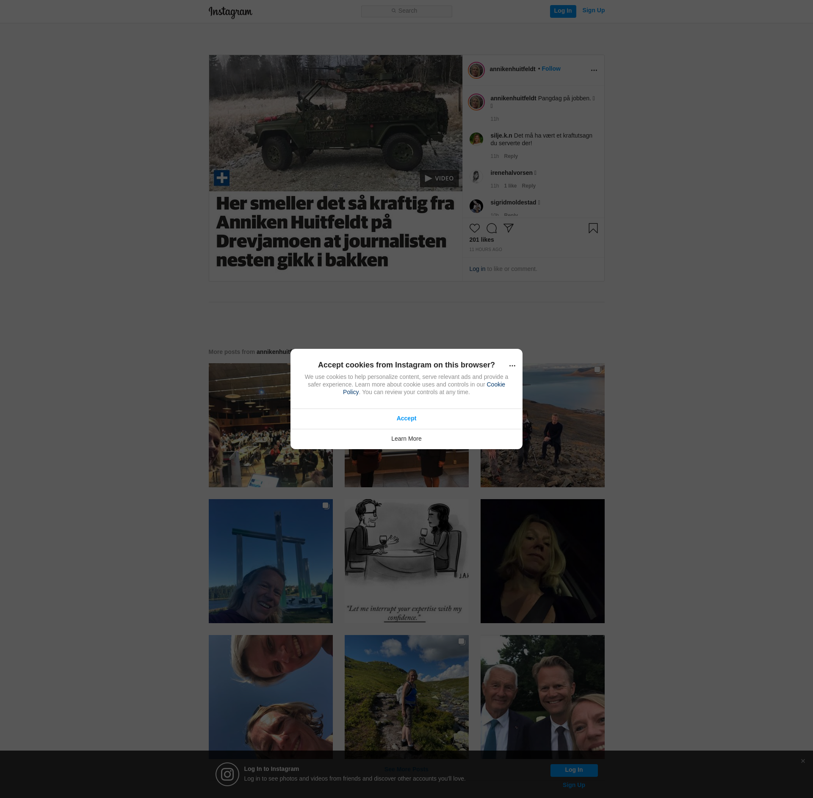
Task: Open cartoon 'interrupt your expertise' thumbnail
Action: (x=406, y=561)
